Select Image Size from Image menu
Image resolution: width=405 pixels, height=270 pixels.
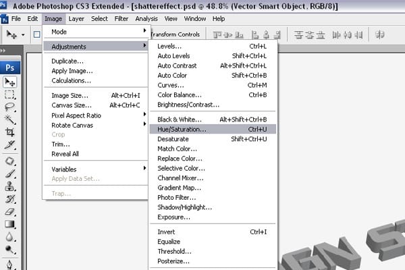[95, 96]
